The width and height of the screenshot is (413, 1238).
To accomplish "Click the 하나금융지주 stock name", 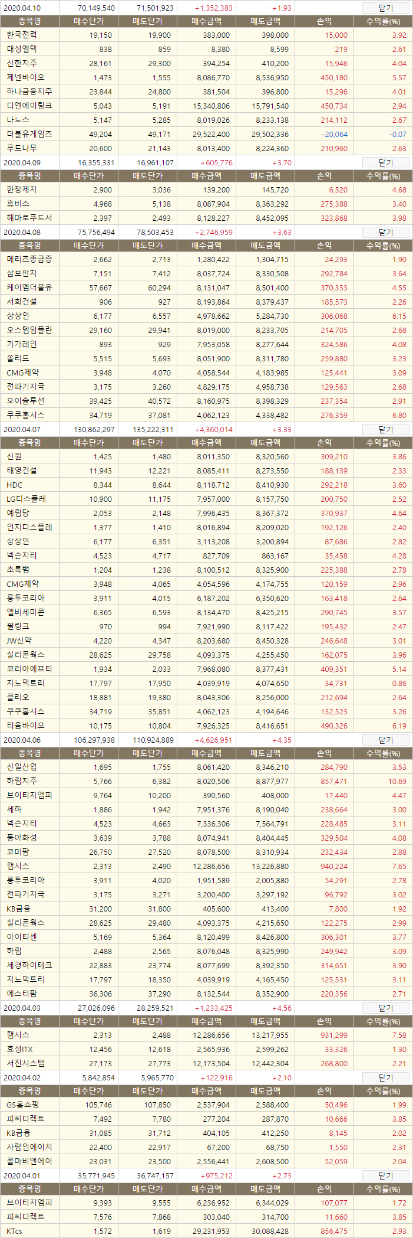I will 29,92.
